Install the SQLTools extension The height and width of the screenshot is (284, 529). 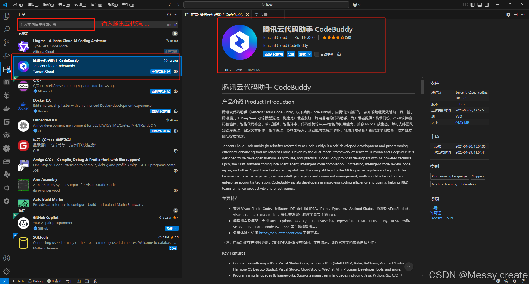pyautogui.click(x=173, y=248)
